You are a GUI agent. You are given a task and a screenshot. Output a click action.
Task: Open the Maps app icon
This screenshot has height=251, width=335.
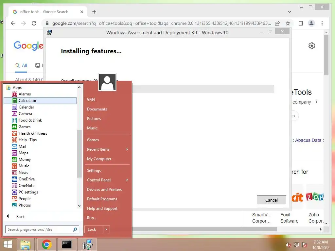click(14, 153)
